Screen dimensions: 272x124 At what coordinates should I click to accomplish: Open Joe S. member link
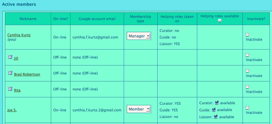(x=12, y=110)
